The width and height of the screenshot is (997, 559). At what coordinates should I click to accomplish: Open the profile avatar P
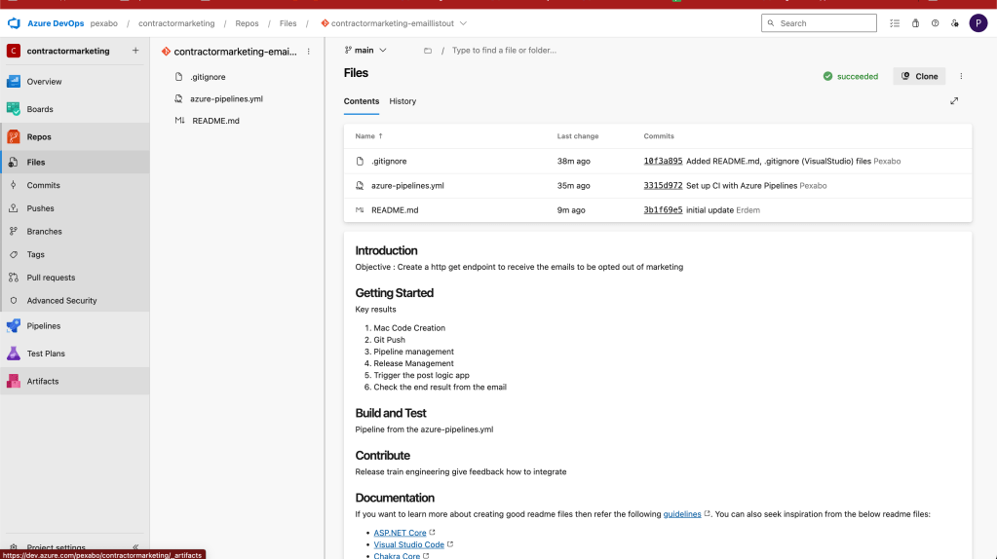coord(978,22)
